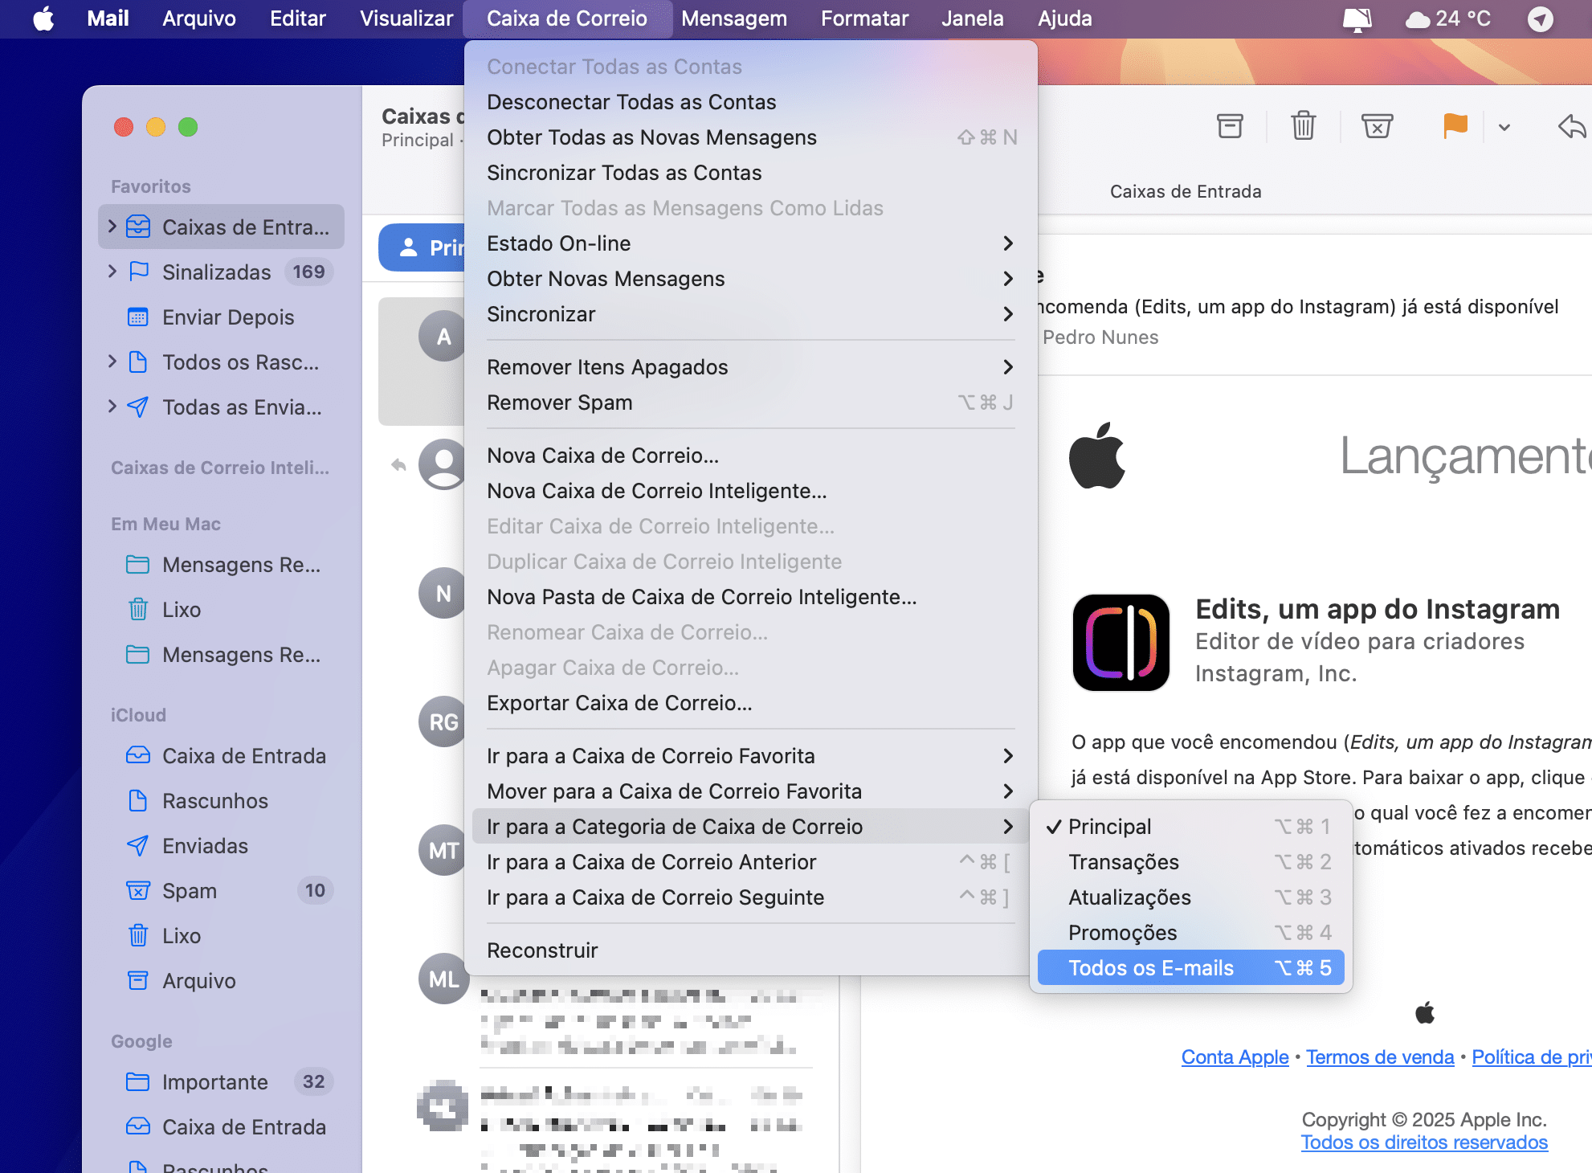The image size is (1592, 1173).
Task: Select the Principal category tab button
Action: click(x=422, y=247)
